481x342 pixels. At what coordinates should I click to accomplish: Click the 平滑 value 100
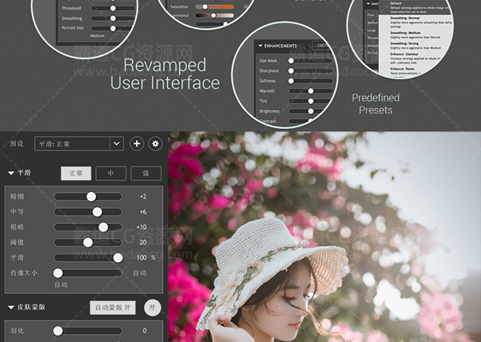[x=141, y=258]
